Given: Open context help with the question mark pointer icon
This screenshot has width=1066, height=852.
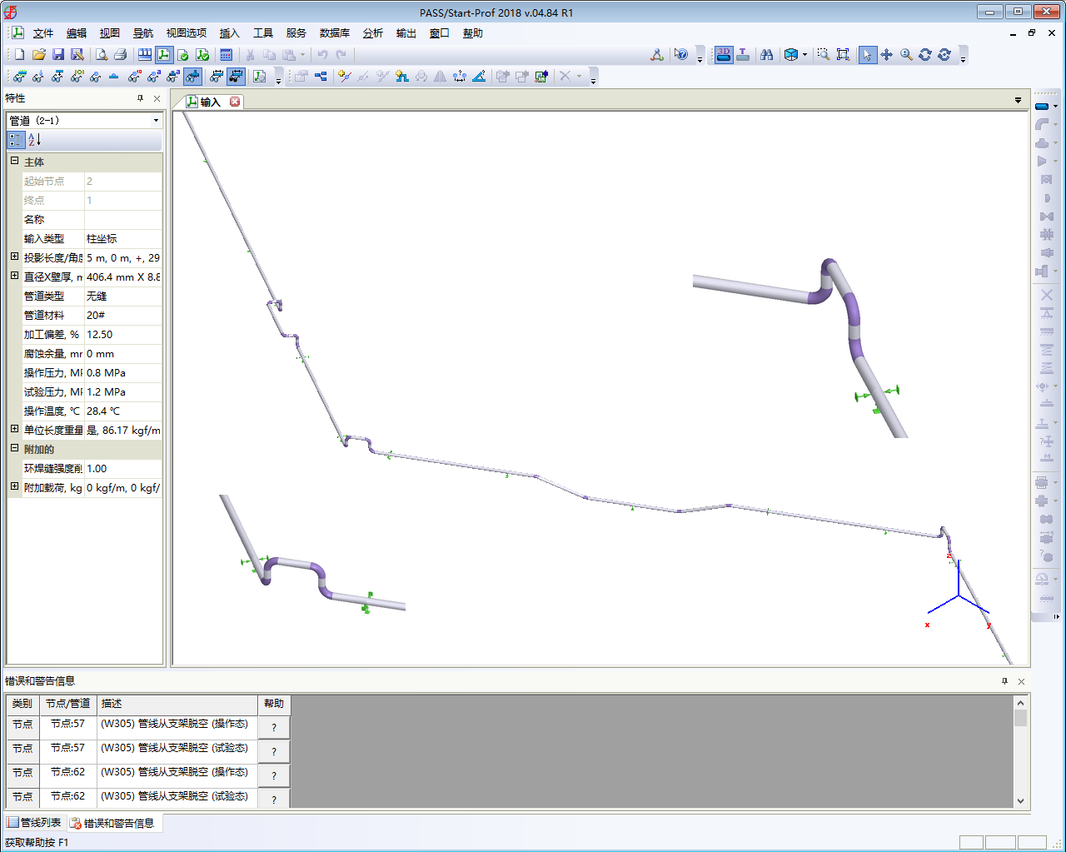Looking at the screenshot, I should pos(681,54).
